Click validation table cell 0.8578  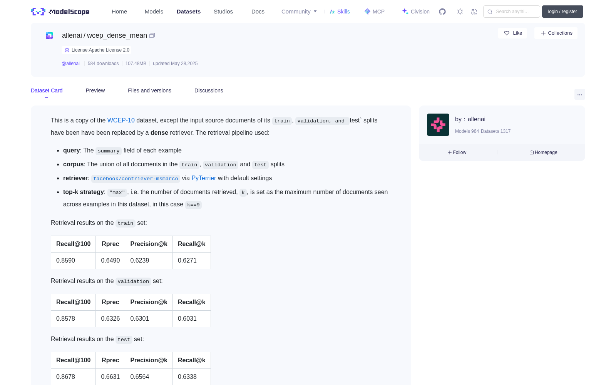tap(73, 319)
